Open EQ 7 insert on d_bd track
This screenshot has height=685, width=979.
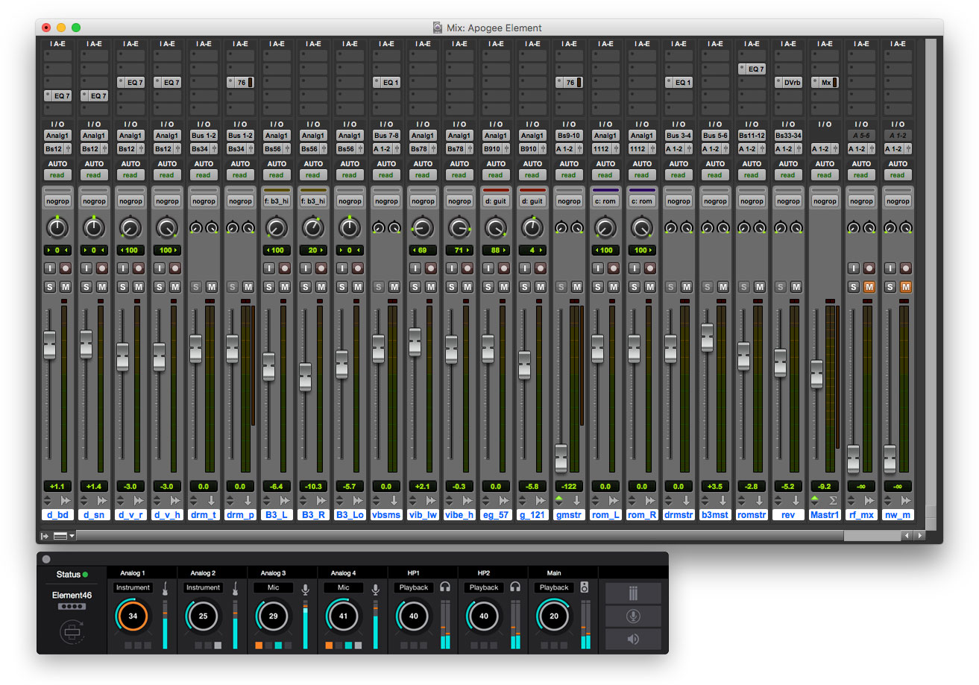coord(57,95)
